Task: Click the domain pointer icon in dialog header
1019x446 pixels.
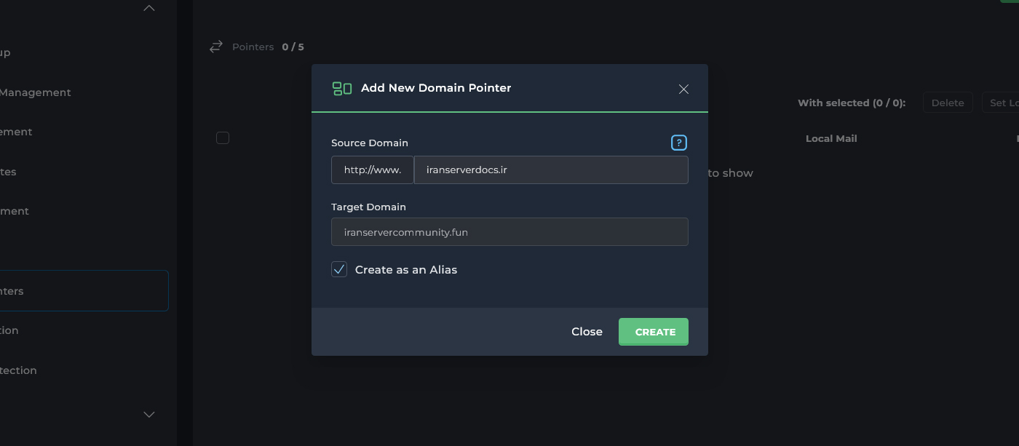Action: coord(342,89)
